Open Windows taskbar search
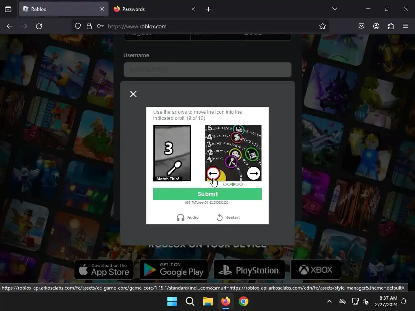 [190, 301]
